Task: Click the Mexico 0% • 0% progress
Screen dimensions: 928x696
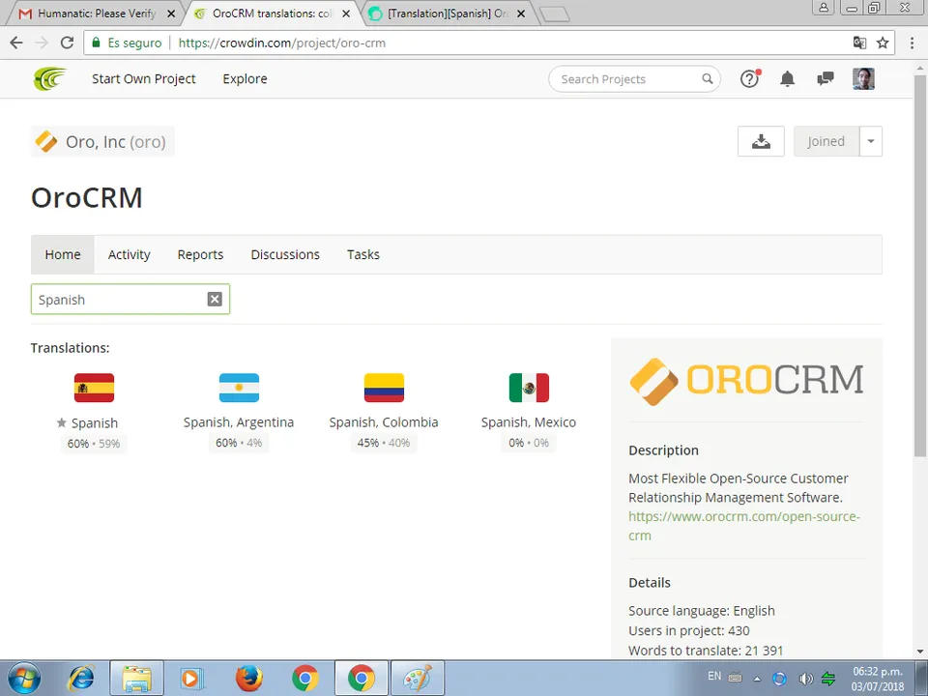Action: pos(529,443)
